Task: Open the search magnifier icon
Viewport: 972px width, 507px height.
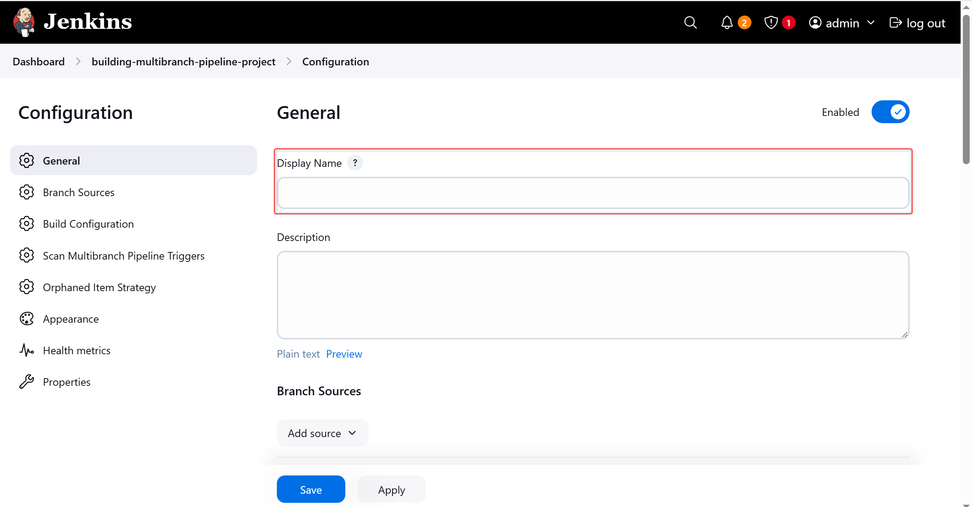Action: pos(690,23)
